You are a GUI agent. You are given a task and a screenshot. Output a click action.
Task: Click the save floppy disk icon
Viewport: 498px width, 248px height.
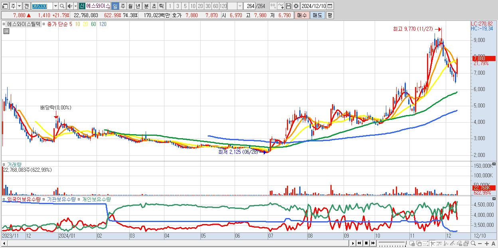(289, 6)
